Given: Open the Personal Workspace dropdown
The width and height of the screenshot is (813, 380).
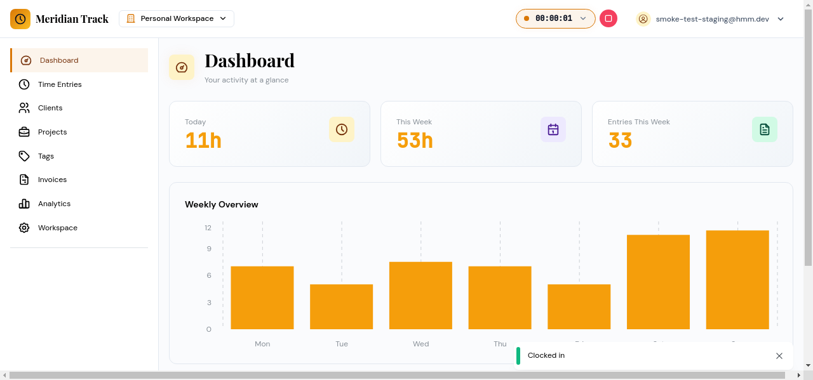Looking at the screenshot, I should [x=177, y=18].
